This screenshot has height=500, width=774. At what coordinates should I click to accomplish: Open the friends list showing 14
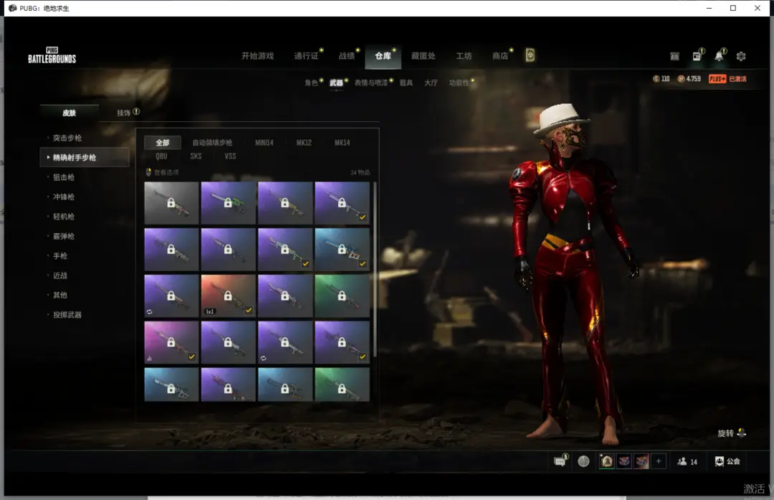[687, 461]
